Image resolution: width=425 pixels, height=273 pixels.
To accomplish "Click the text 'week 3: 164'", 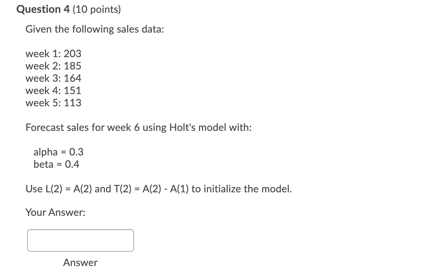I will click(x=53, y=78).
